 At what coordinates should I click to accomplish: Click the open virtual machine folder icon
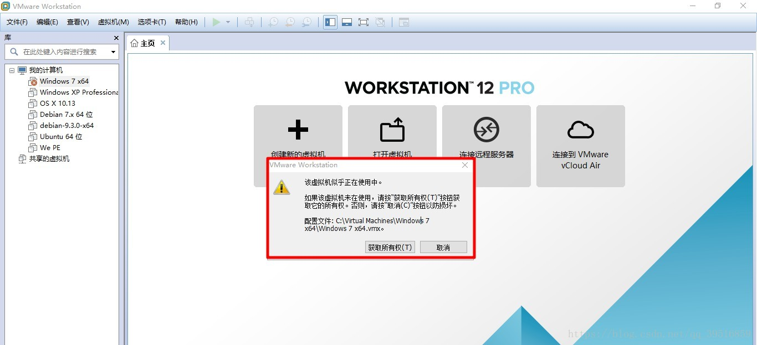[x=392, y=130]
